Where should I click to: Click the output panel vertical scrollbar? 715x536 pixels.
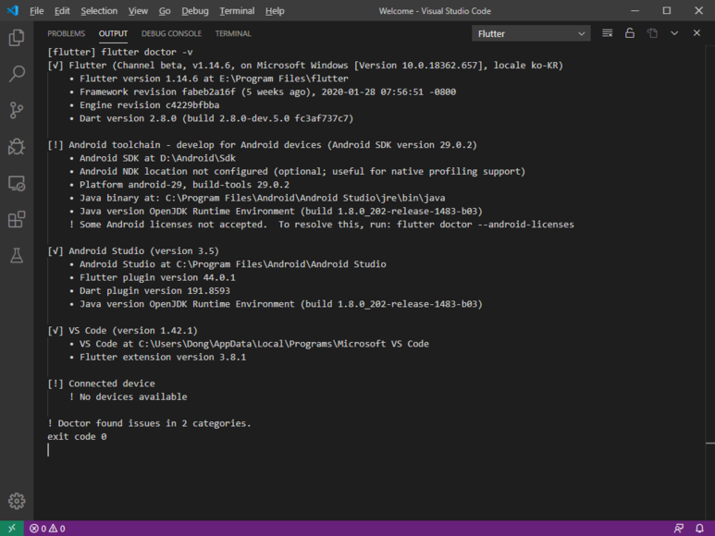pos(710,283)
